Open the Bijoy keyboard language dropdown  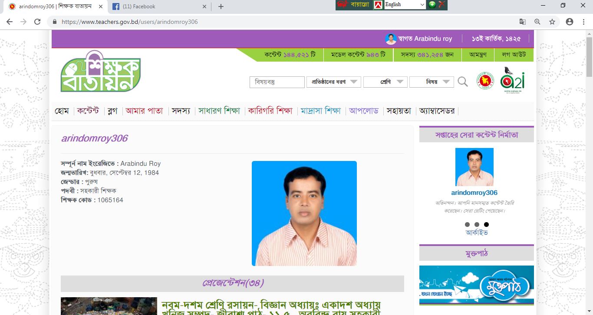coord(405,5)
